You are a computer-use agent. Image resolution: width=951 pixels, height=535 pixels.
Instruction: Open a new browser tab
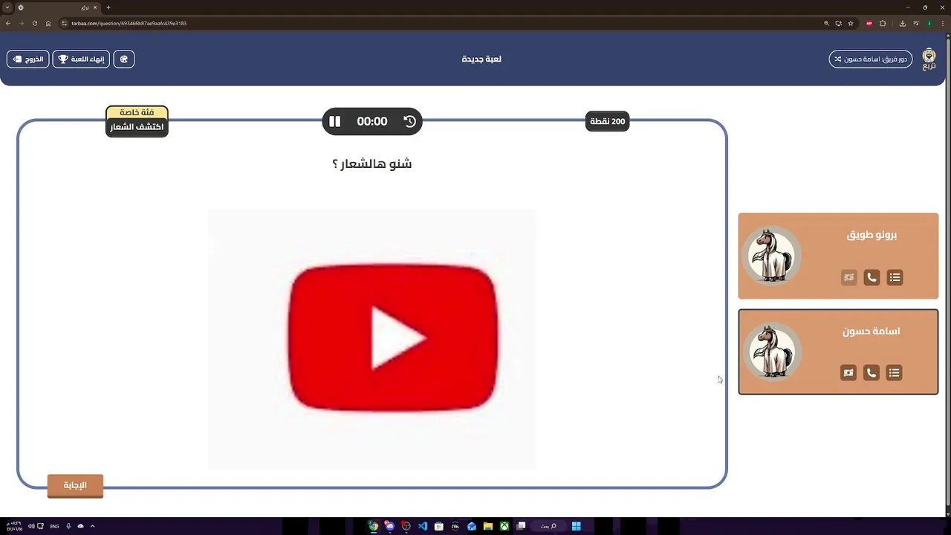(108, 7)
